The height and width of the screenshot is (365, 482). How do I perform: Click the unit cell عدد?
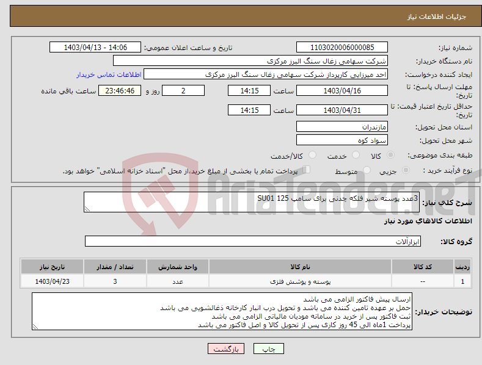click(x=178, y=281)
